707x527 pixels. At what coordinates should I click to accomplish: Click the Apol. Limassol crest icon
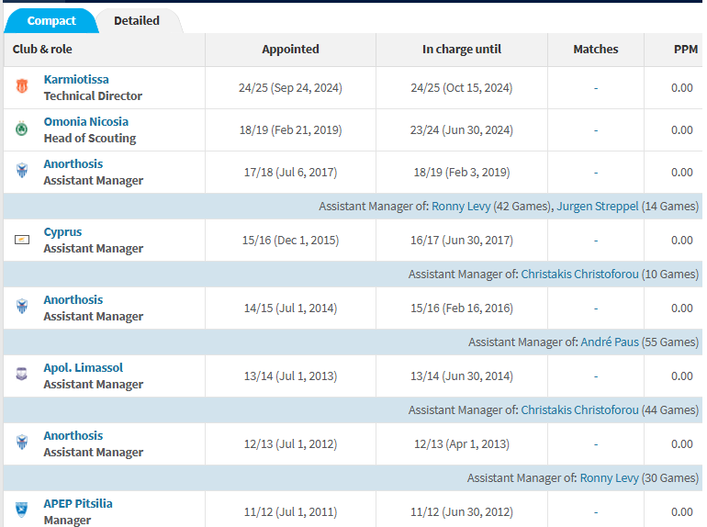(22, 374)
